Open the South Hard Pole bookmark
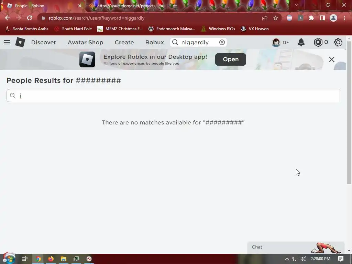Image resolution: width=352 pixels, height=264 pixels. (73, 29)
